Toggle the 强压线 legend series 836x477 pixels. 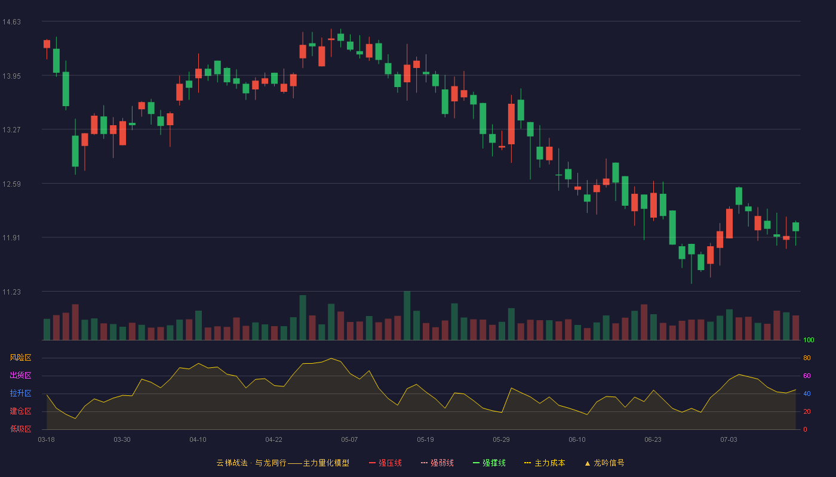tap(385, 463)
